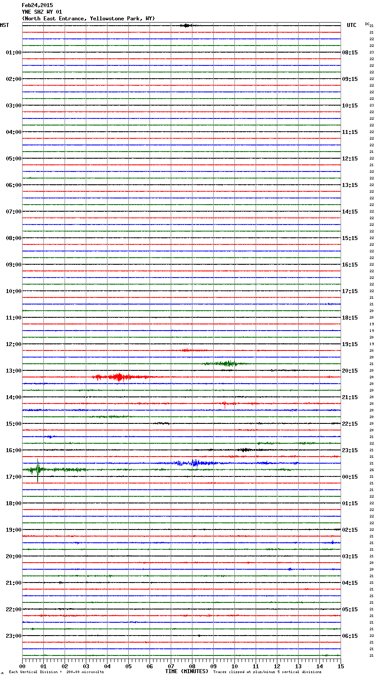Click the 'DC' offset column header
376x678 pixels.
coord(367,24)
